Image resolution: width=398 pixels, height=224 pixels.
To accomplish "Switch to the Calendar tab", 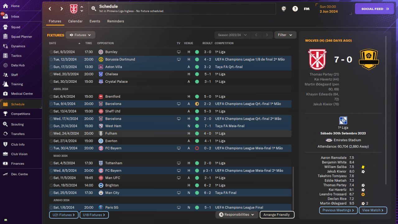I will pyautogui.click(x=75, y=21).
